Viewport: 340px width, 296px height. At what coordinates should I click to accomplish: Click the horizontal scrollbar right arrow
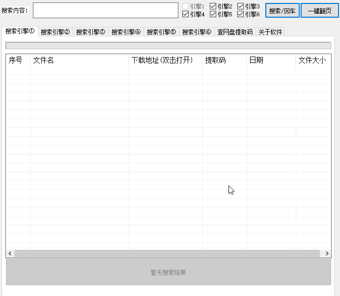[x=327, y=253]
